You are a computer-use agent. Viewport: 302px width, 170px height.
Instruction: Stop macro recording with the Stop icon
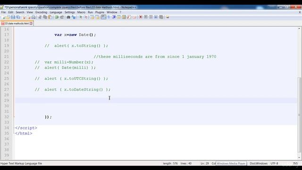146,17
